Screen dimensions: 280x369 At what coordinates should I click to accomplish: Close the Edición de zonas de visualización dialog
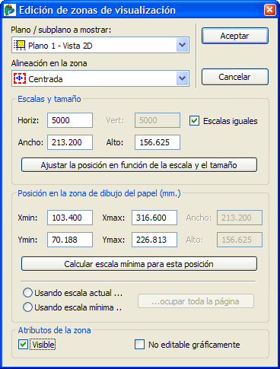[269, 10]
